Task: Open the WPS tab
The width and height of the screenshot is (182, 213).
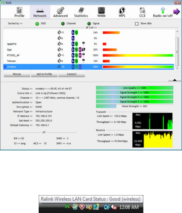Action: [122, 12]
